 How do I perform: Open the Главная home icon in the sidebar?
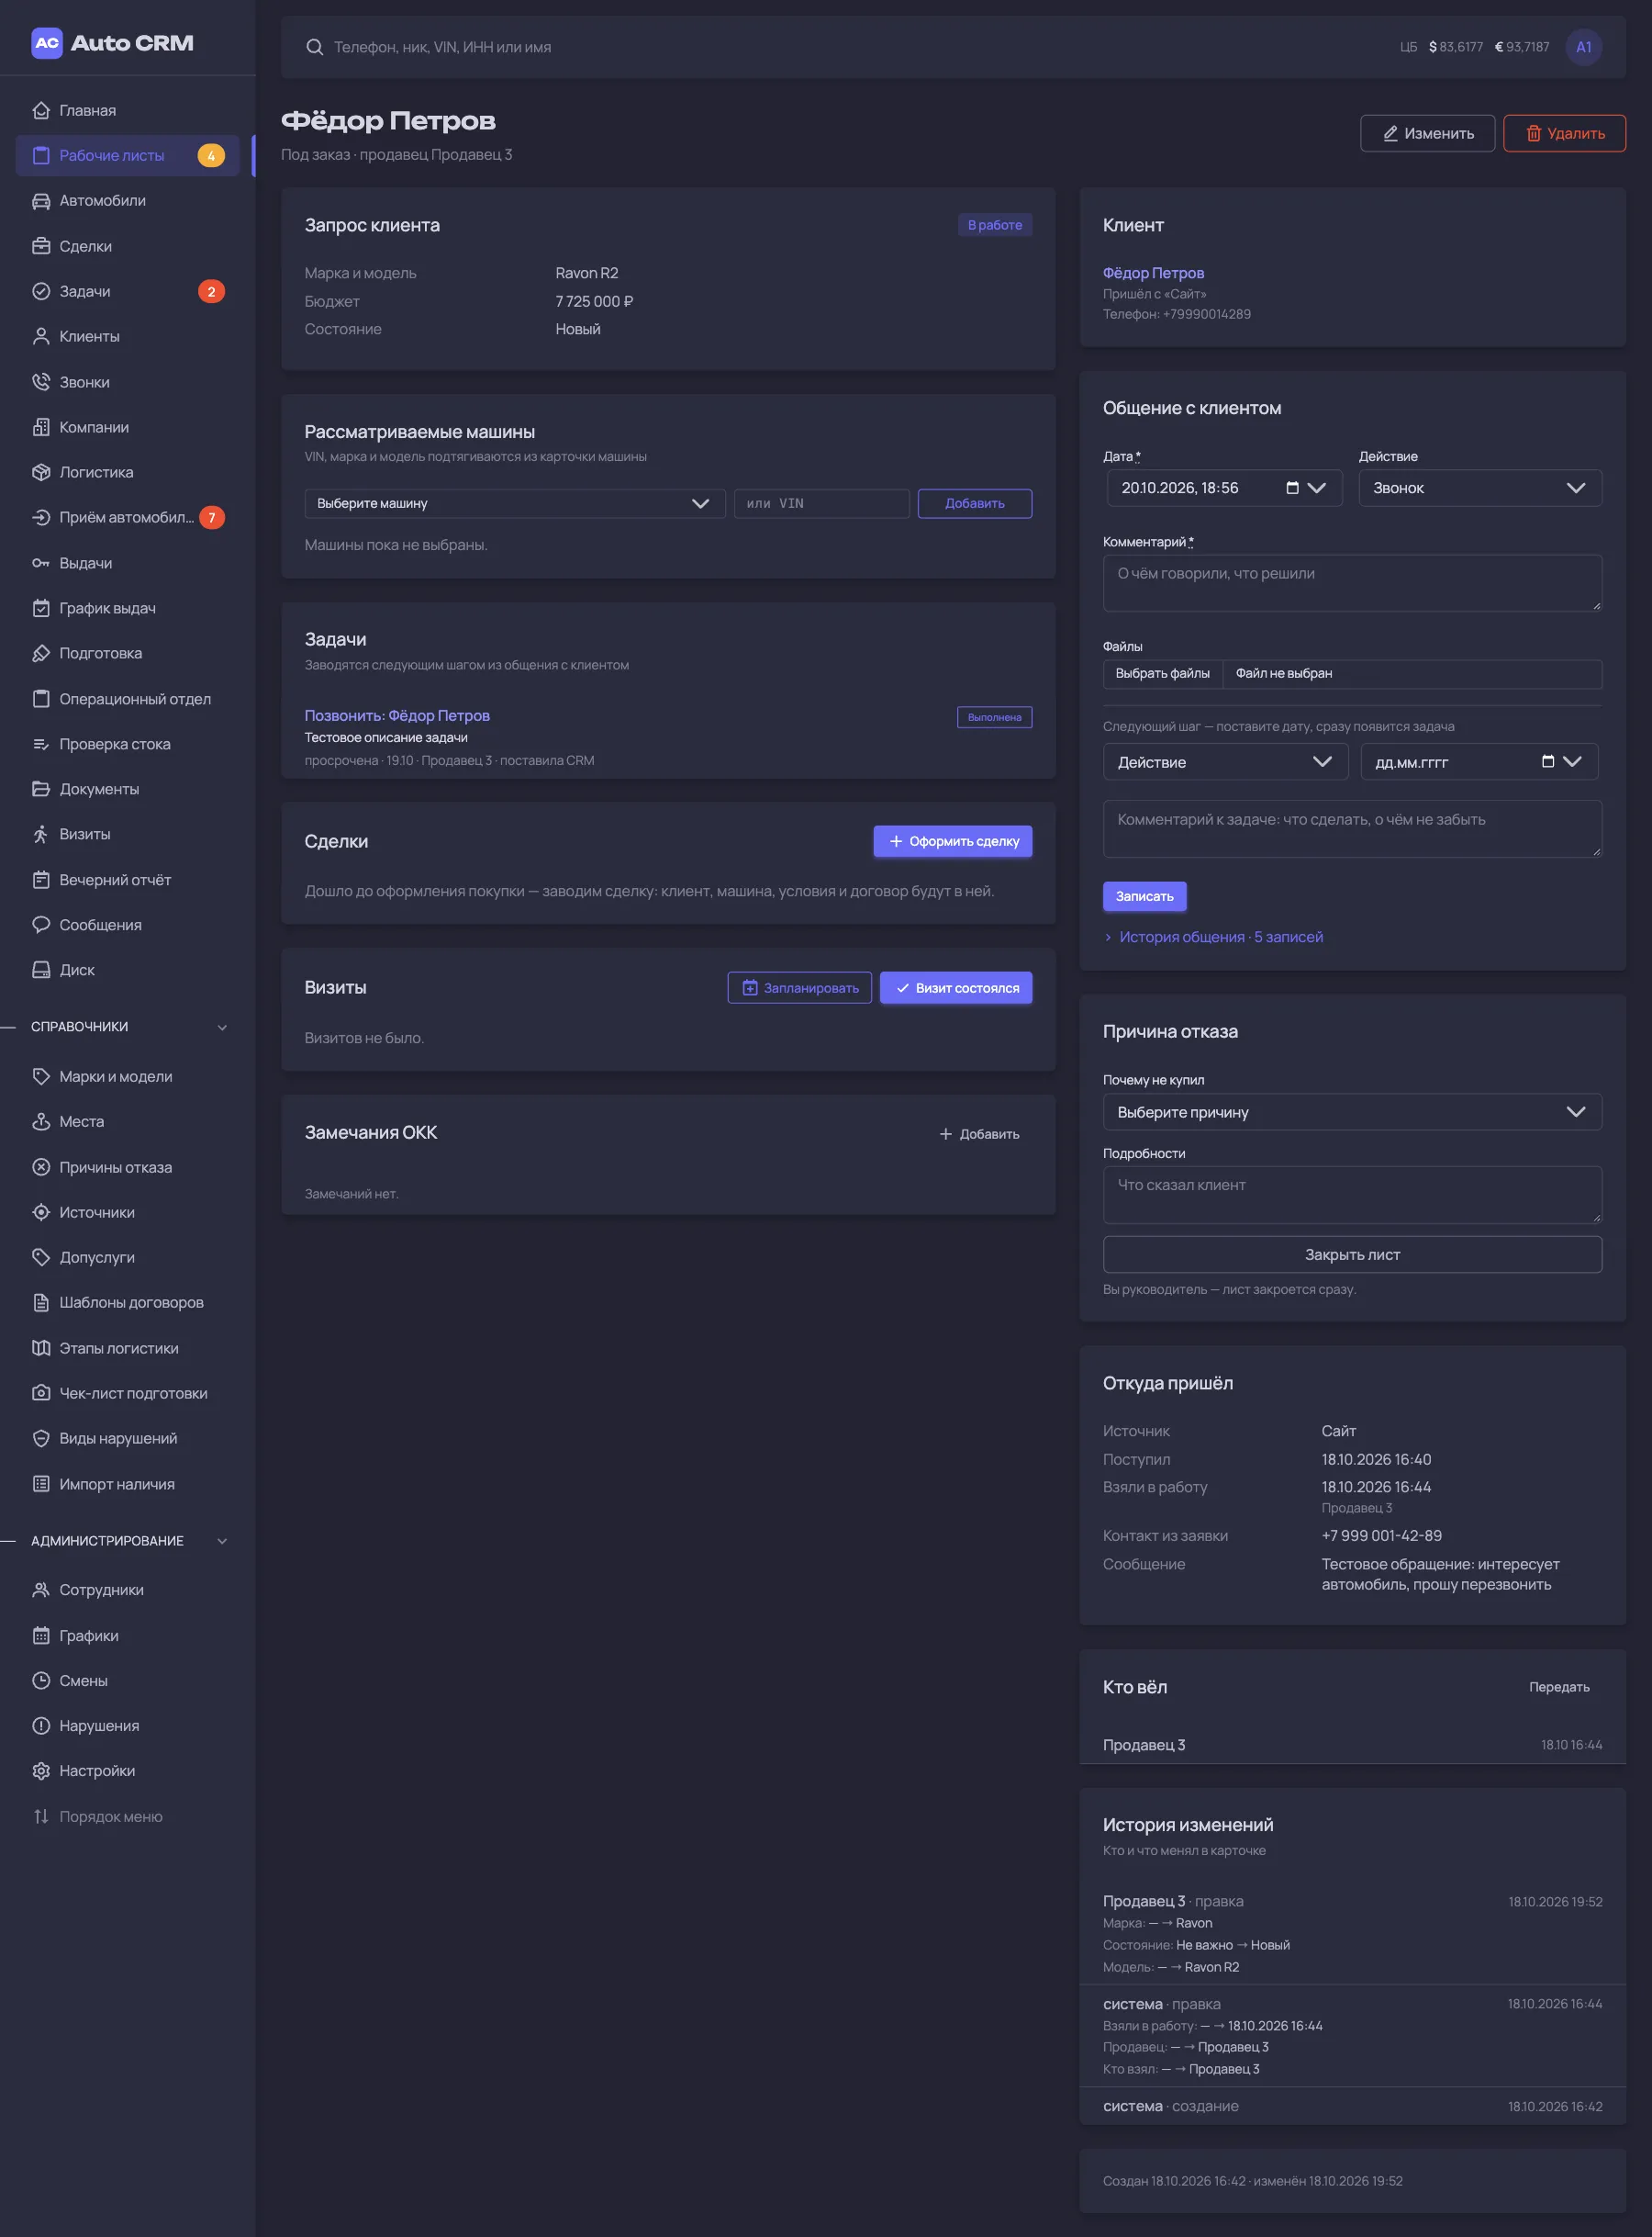point(41,110)
